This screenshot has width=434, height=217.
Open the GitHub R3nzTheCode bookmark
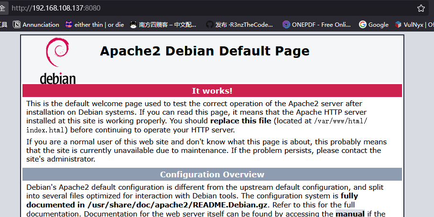[239, 25]
